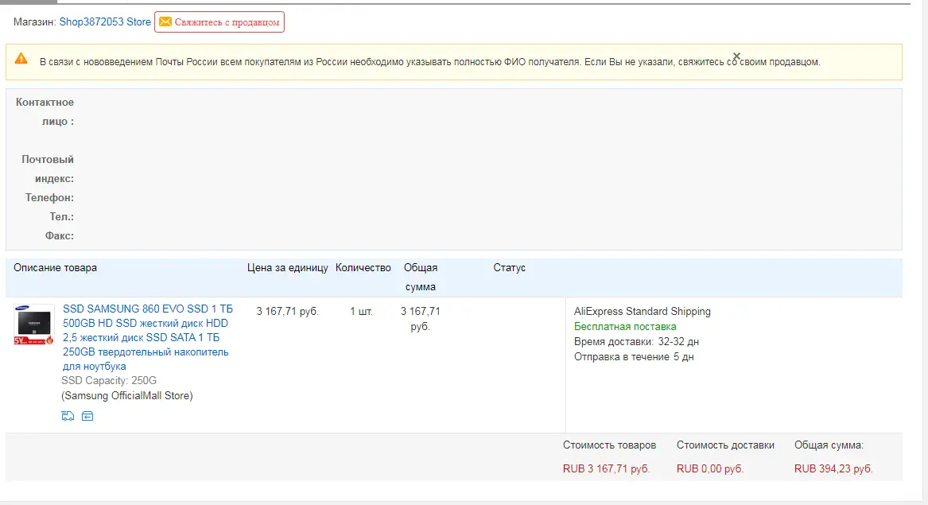This screenshot has height=505, width=928.
Task: Click the 'Описание товара' column header
Action: click(x=55, y=267)
